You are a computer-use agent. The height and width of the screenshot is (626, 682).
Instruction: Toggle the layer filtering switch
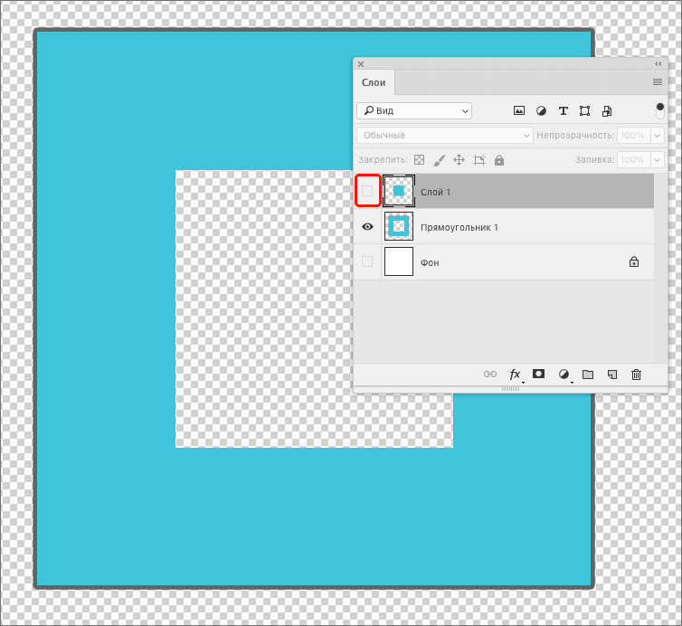659,110
